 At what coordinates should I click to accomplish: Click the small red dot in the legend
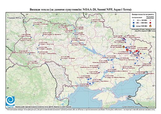tap(150, 20)
